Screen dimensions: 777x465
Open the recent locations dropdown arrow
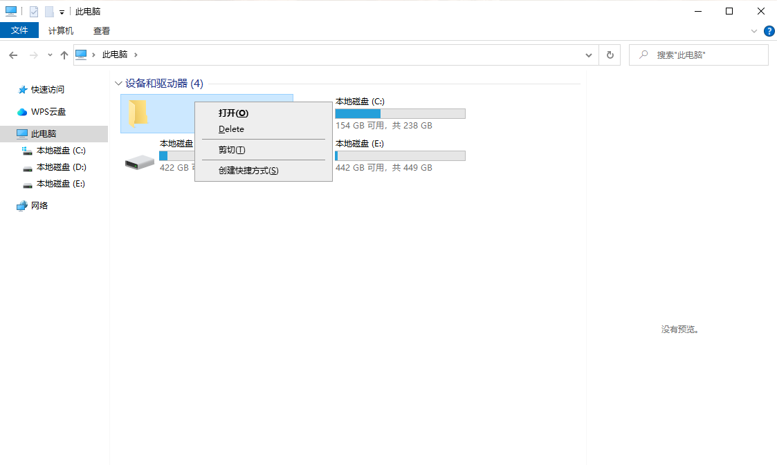[x=50, y=55]
